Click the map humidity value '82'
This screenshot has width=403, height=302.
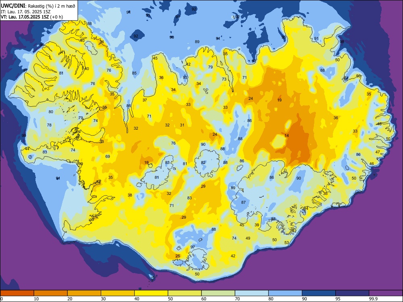click(203, 163)
